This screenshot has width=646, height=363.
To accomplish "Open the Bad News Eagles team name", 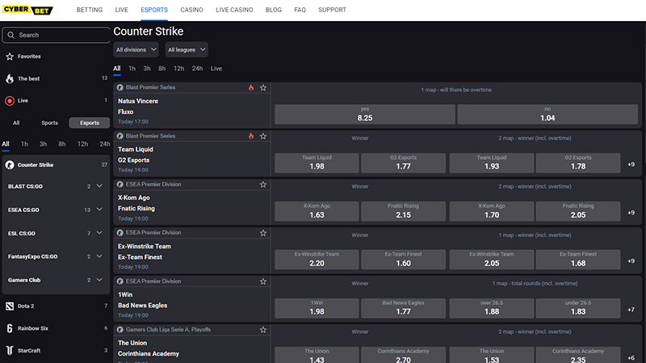I will (143, 306).
